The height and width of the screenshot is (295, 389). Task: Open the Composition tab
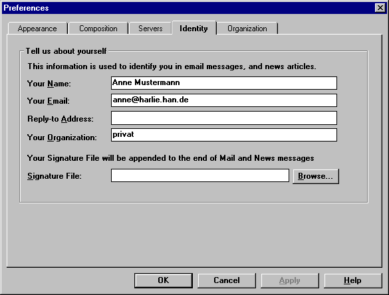(98, 29)
